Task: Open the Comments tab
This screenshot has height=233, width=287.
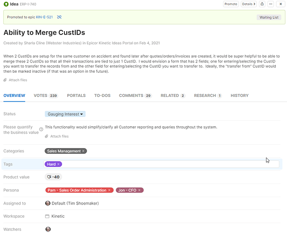Action: pyautogui.click(x=135, y=96)
